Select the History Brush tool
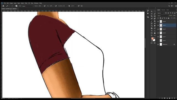 coord(152,23)
